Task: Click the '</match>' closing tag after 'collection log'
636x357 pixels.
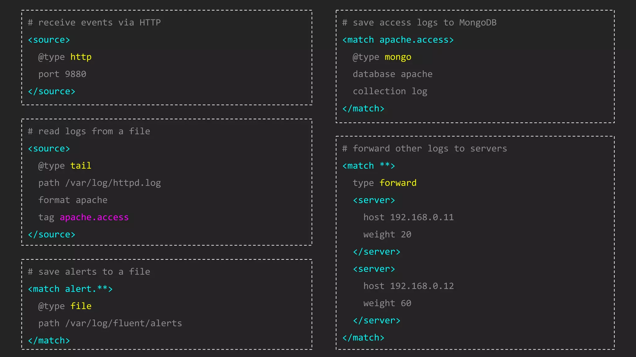Action: [x=363, y=109]
